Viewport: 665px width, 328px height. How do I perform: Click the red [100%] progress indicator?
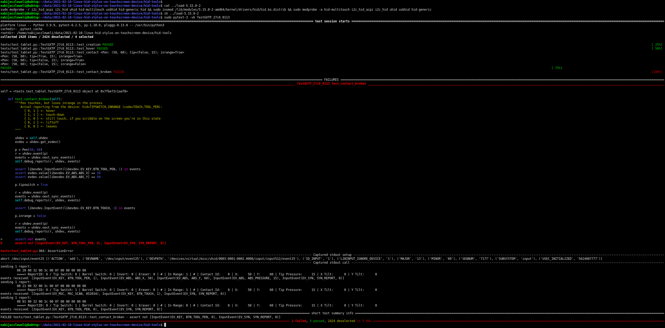click(657, 72)
